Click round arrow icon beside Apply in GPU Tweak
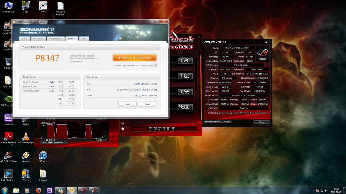The height and width of the screenshot is (194, 346). pyautogui.click(x=123, y=123)
